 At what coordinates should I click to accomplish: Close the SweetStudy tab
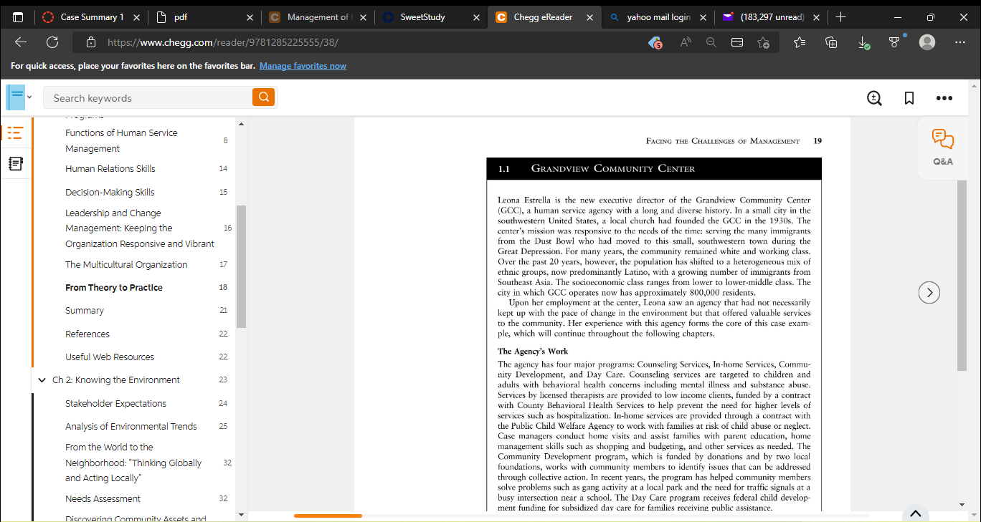click(477, 17)
